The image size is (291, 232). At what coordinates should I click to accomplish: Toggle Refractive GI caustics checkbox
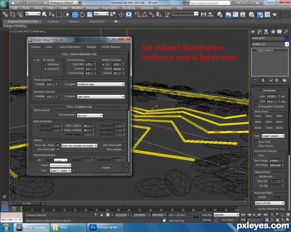[x=45, y=69]
